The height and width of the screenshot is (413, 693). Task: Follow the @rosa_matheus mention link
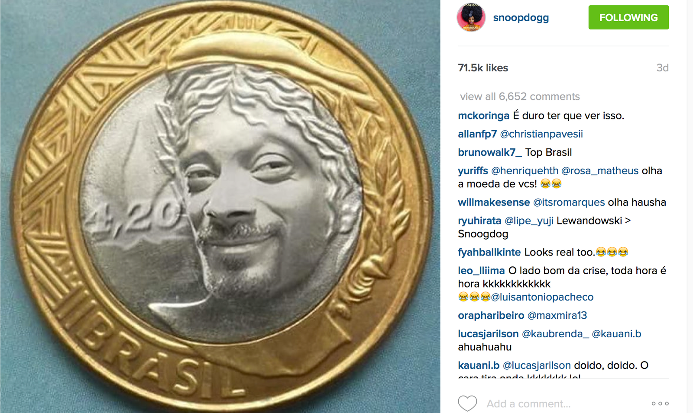(600, 171)
